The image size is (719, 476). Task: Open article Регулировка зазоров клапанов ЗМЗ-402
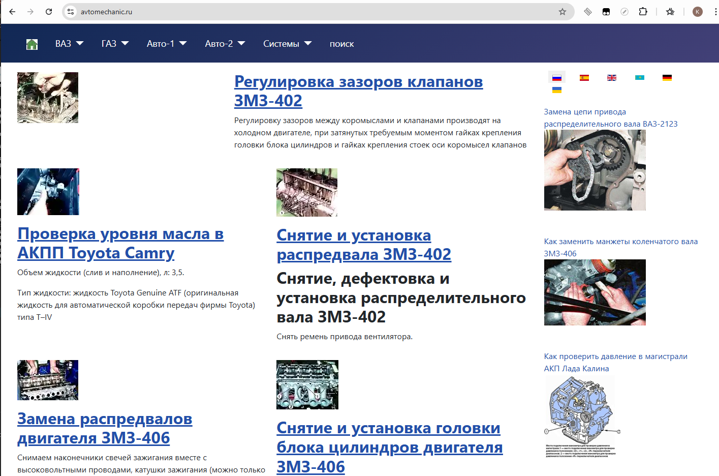358,91
